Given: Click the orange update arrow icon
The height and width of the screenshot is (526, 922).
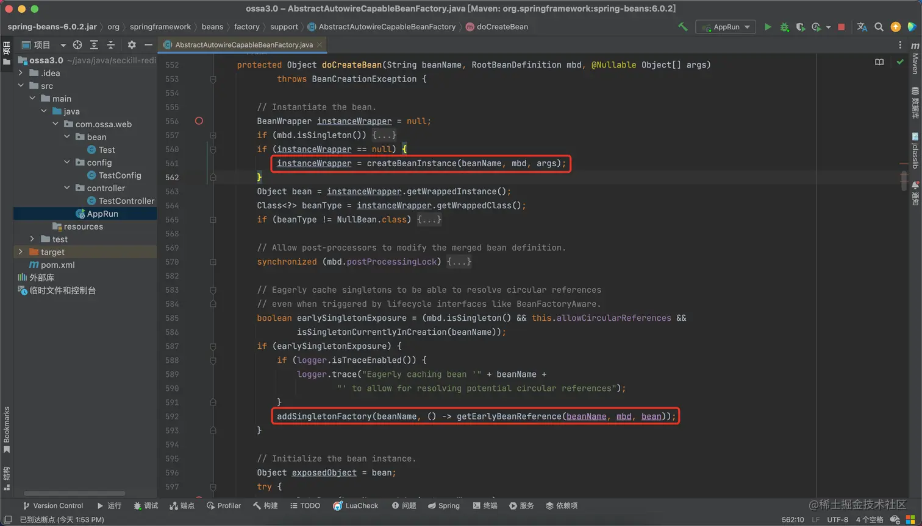Looking at the screenshot, I should click(x=895, y=27).
